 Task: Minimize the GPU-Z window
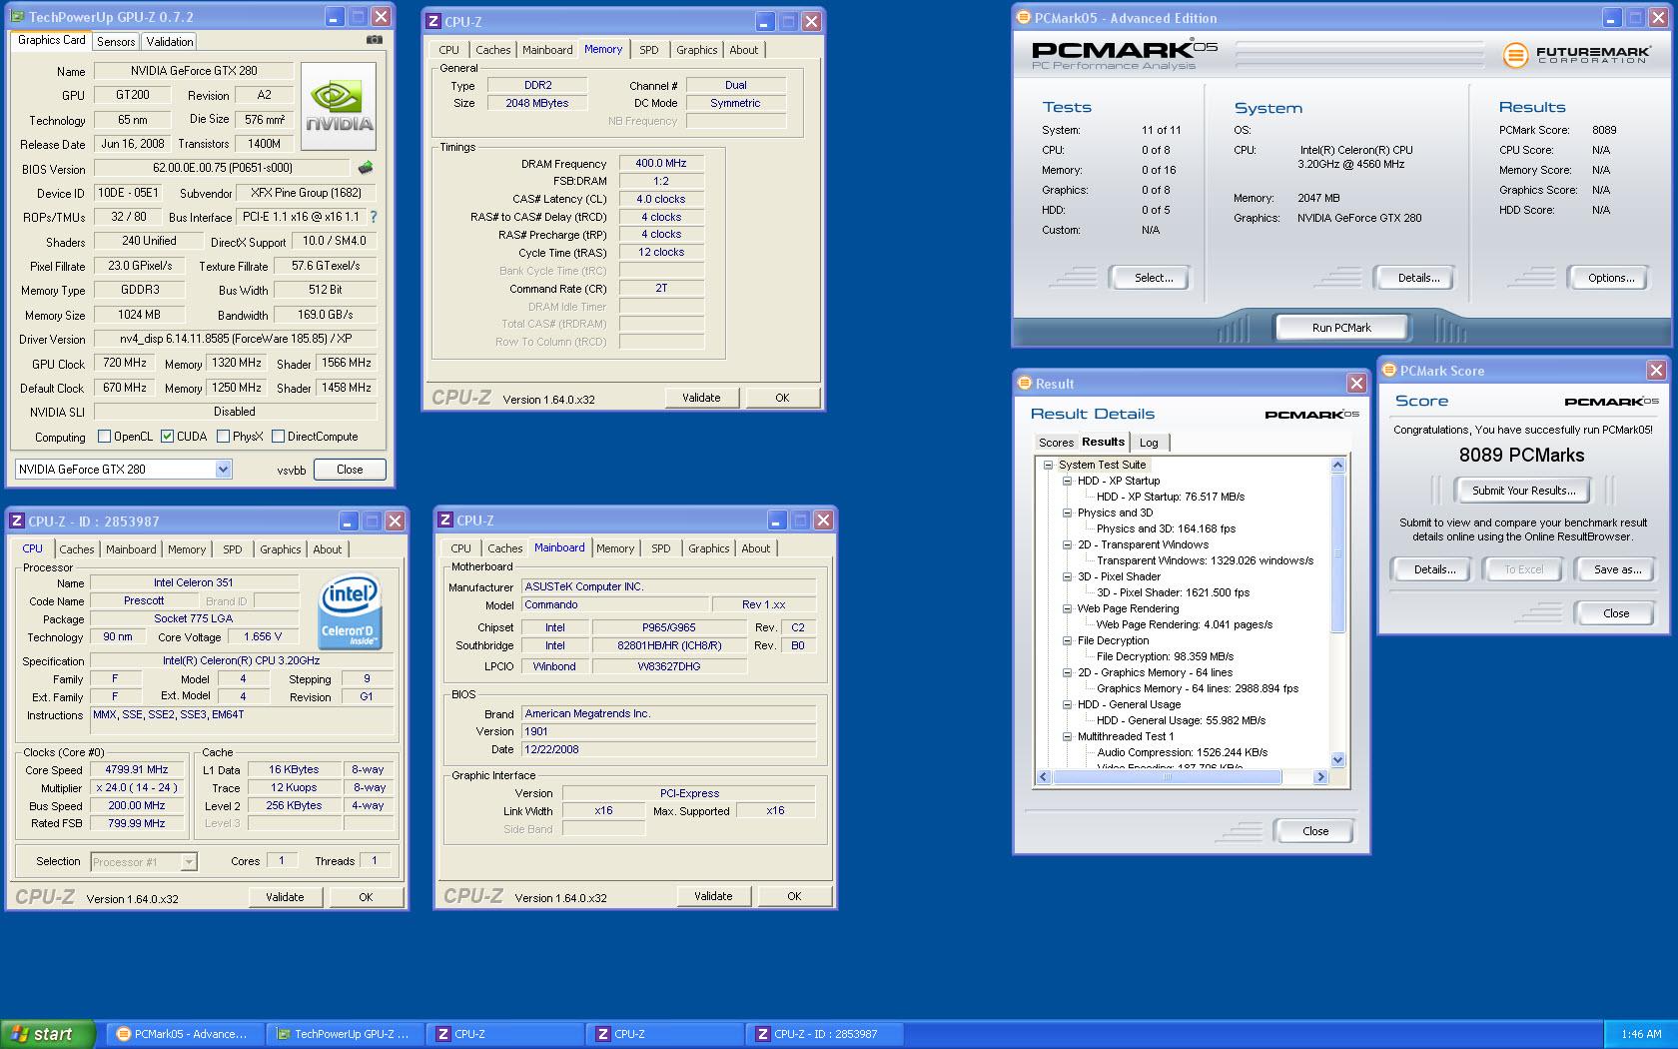[334, 17]
